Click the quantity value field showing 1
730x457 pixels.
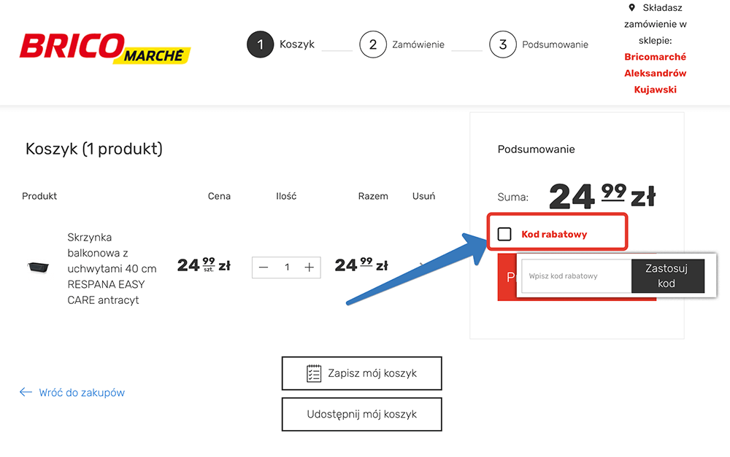pyautogui.click(x=286, y=267)
